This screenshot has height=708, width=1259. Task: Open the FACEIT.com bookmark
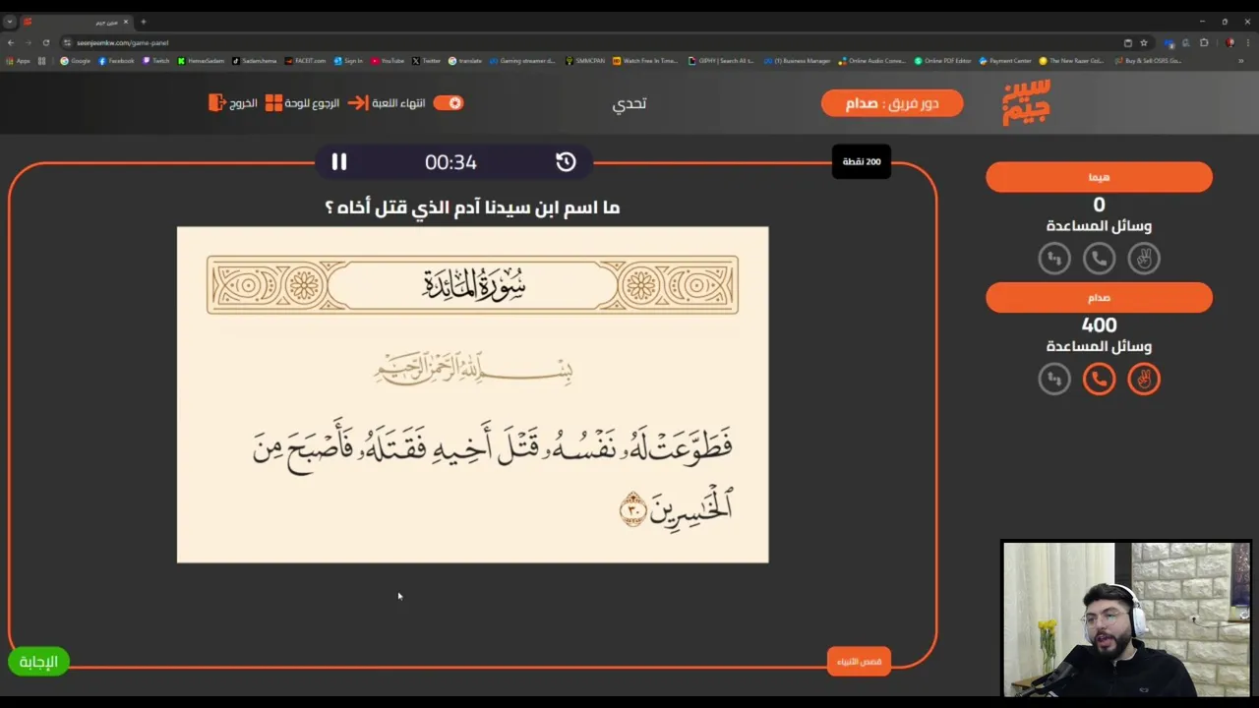click(x=305, y=61)
